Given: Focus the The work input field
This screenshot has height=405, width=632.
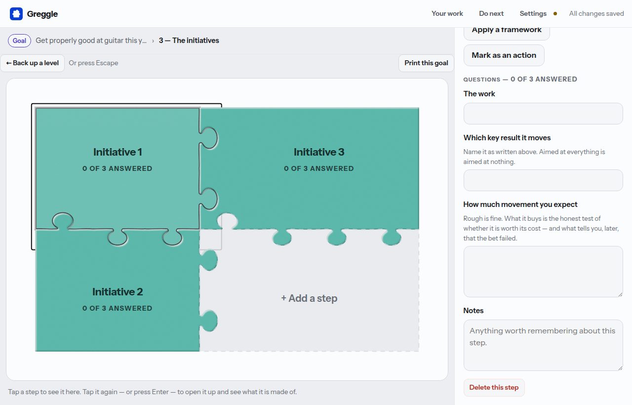Looking at the screenshot, I should 543,114.
